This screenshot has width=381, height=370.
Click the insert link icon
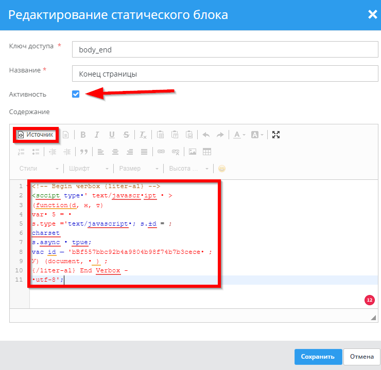[x=161, y=152]
